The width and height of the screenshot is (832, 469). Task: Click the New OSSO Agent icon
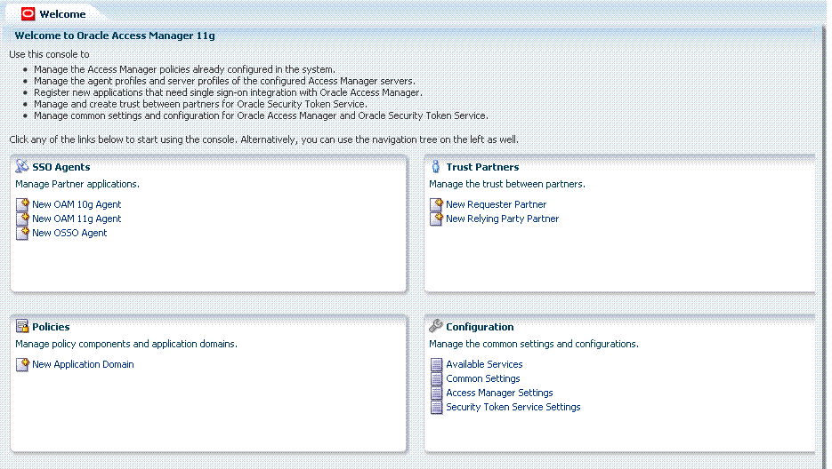(22, 234)
